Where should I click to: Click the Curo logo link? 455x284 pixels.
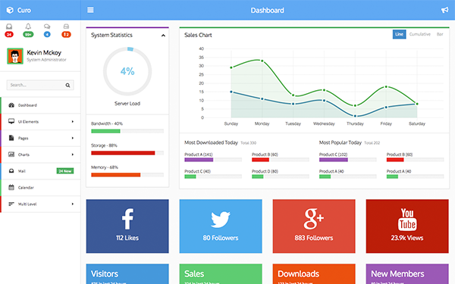pos(18,10)
